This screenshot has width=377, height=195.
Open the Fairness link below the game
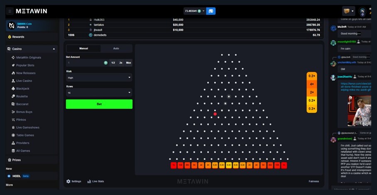313,181
